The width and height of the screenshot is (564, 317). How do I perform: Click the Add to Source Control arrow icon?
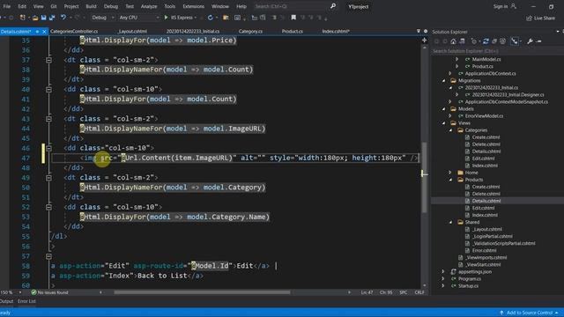point(501,313)
